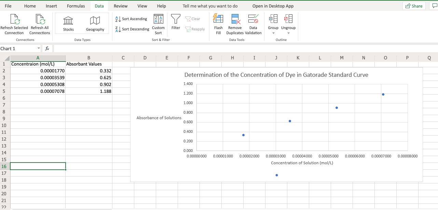The image size is (438, 210).
Task: Select cell B2 containing 0.332
Action: coord(89,71)
